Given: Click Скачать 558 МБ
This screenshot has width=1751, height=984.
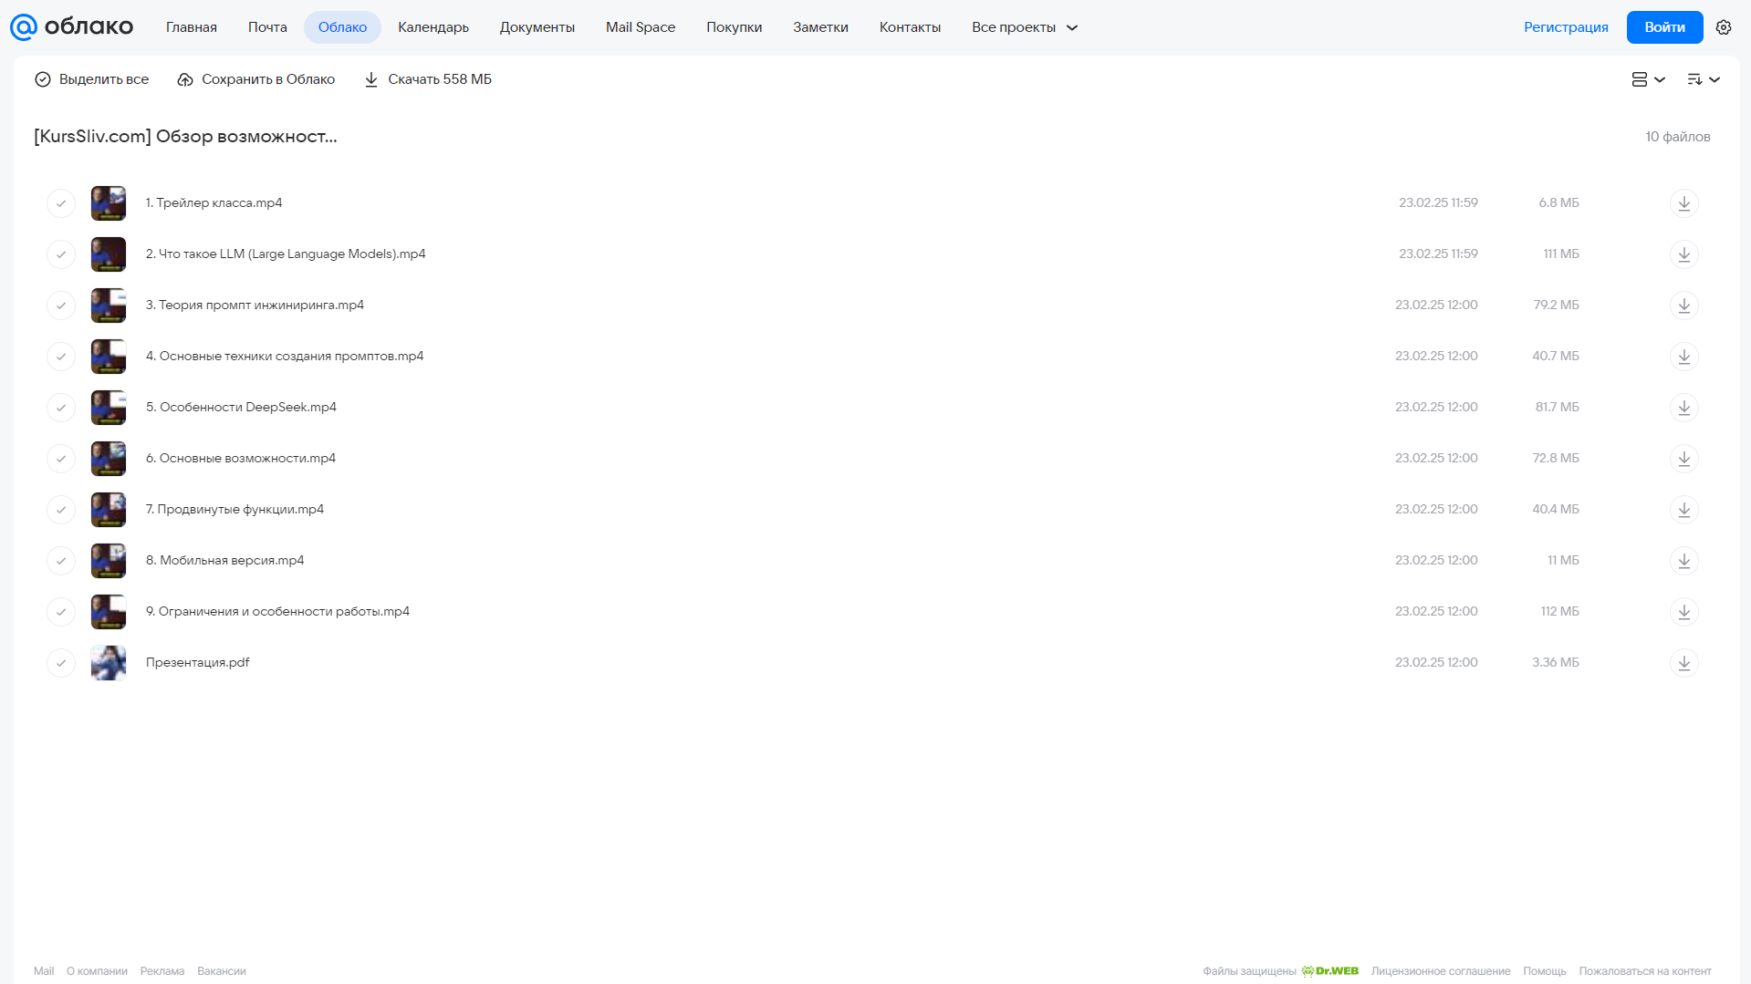Looking at the screenshot, I should tap(427, 79).
